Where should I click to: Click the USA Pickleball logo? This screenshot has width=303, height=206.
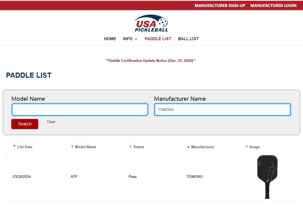151,23
